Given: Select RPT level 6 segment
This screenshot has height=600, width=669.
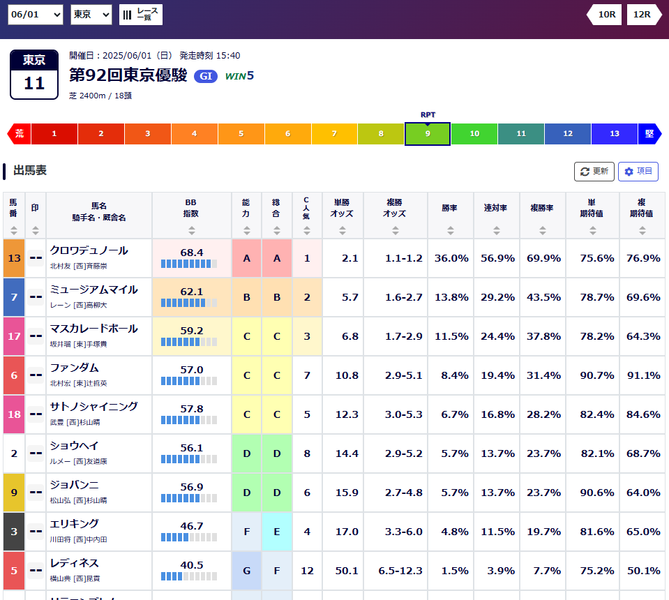Looking at the screenshot, I should point(288,133).
